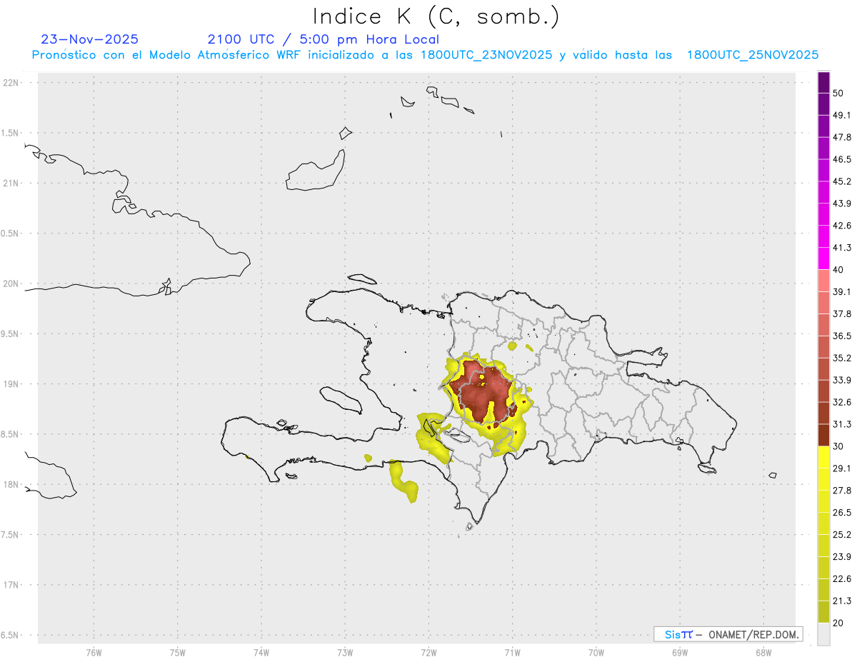Click the "ONAMET/REP.DOM." credit label

(753, 634)
